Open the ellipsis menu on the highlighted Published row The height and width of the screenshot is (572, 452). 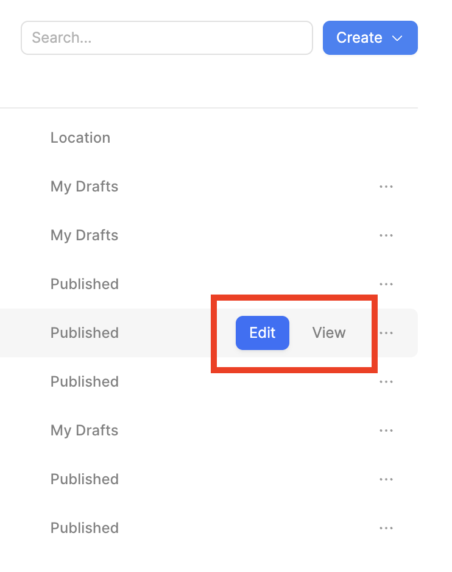pyautogui.click(x=386, y=333)
